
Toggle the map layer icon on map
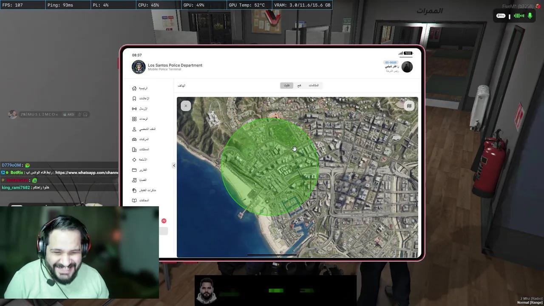click(x=409, y=106)
